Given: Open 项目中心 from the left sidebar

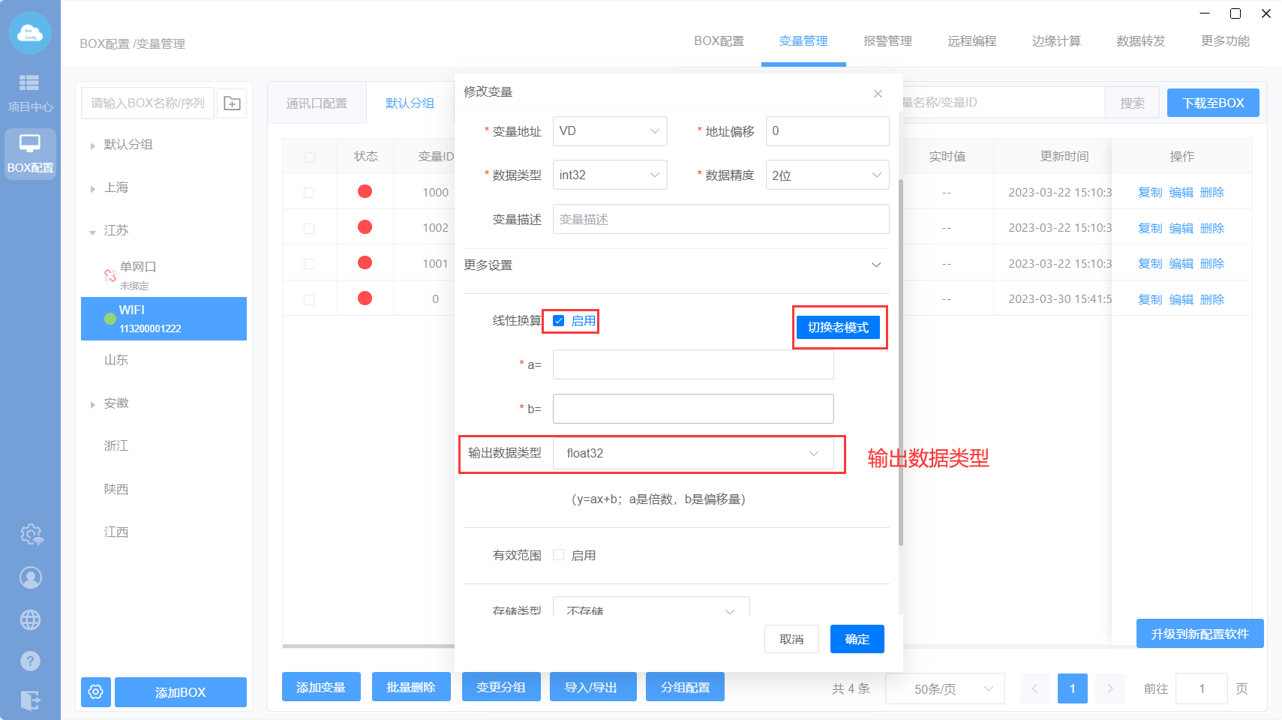Looking at the screenshot, I should coord(30,92).
